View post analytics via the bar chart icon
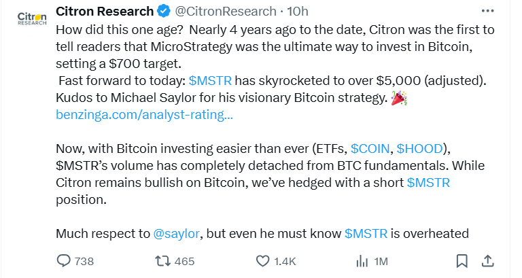The image size is (522, 278). [x=362, y=261]
